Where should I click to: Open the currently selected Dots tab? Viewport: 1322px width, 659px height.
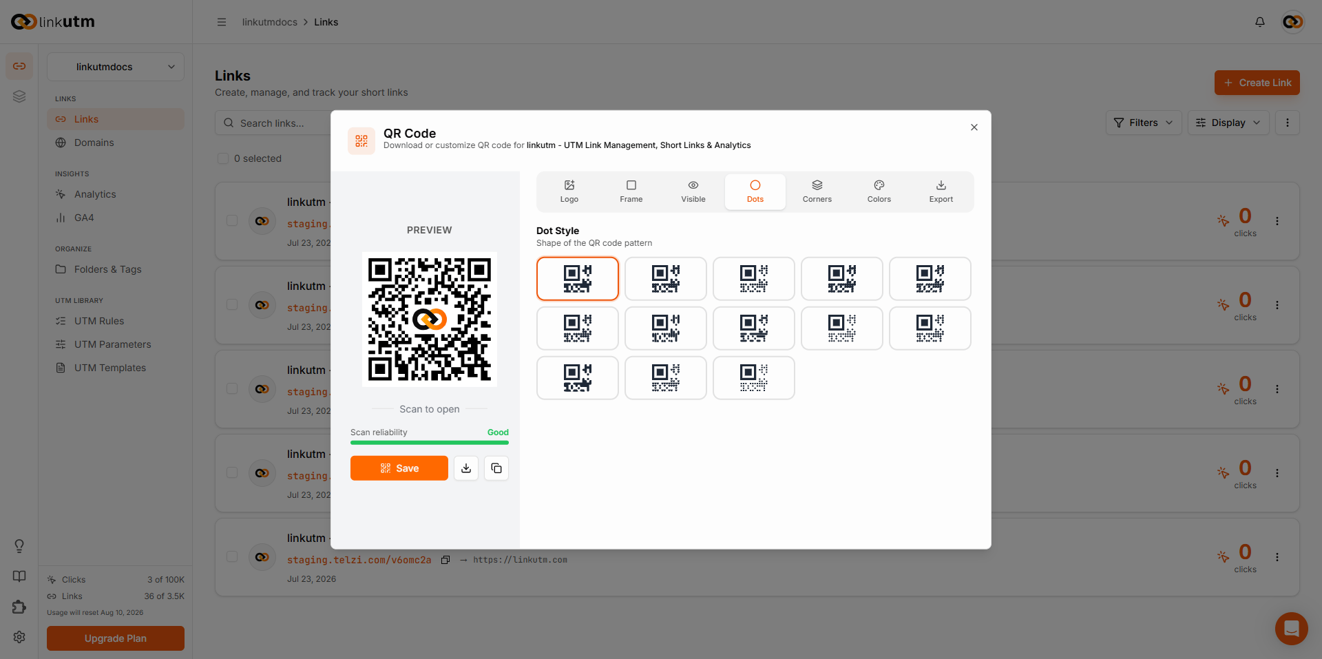755,191
